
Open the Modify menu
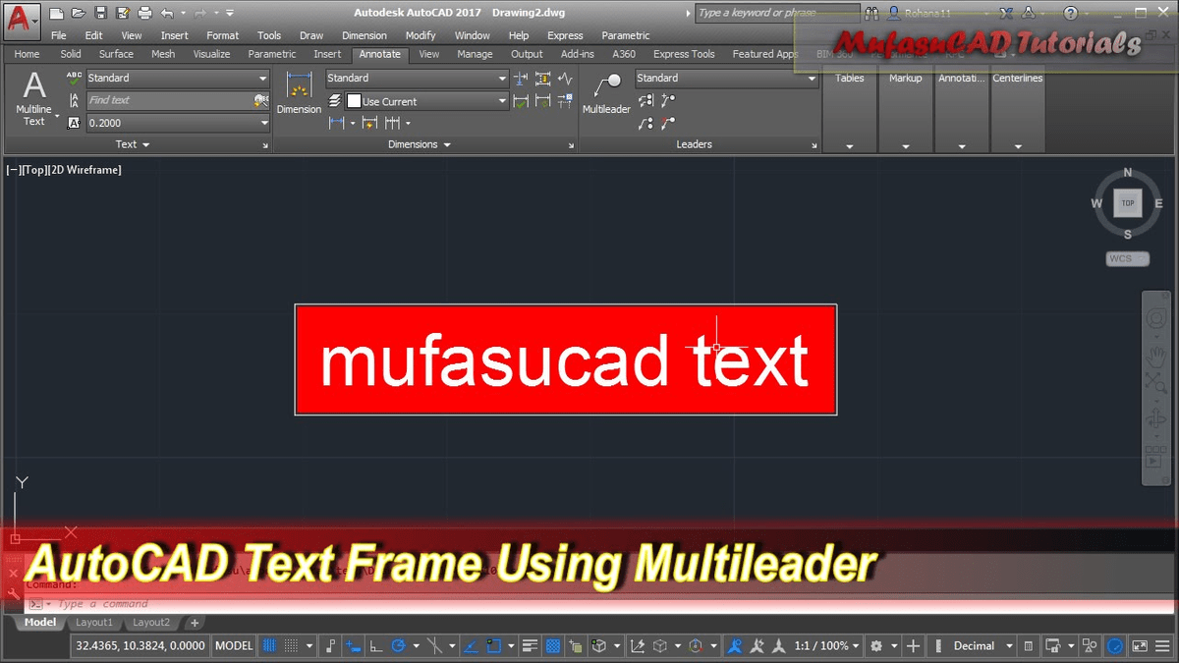click(x=421, y=35)
